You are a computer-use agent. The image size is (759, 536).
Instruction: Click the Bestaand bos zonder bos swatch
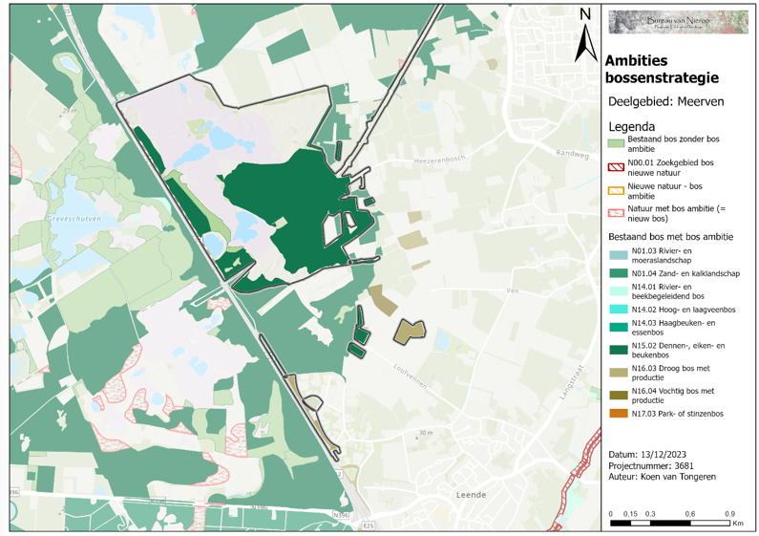click(x=617, y=143)
